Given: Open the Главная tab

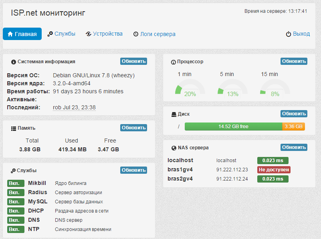Looking at the screenshot, I should click(x=22, y=34).
